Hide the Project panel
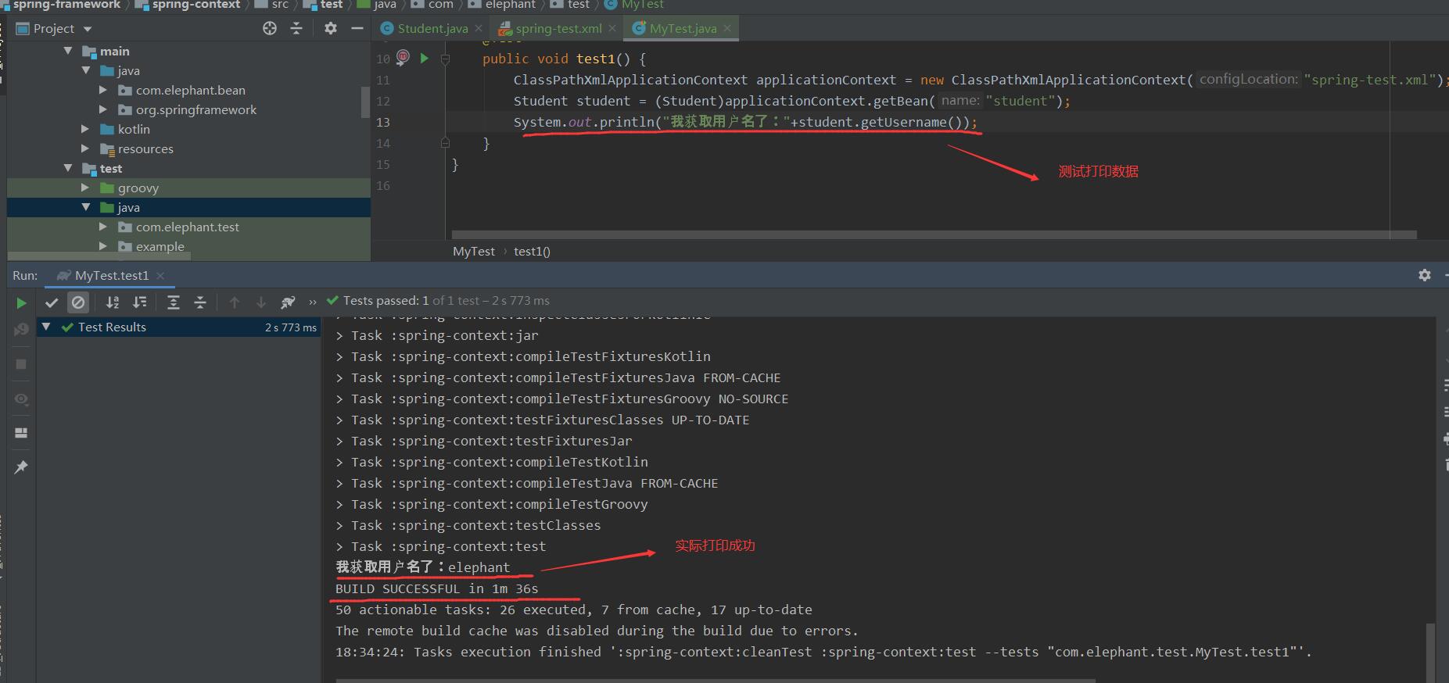This screenshot has height=683, width=1449. pos(357,28)
